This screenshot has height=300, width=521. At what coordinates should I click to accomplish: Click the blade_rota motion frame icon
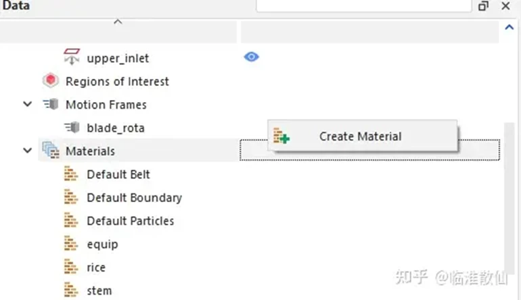tap(72, 128)
